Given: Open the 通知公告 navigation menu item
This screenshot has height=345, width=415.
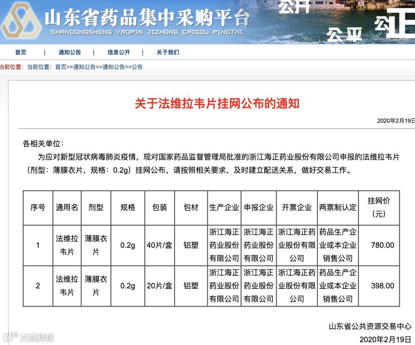Looking at the screenshot, I should tap(70, 52).
